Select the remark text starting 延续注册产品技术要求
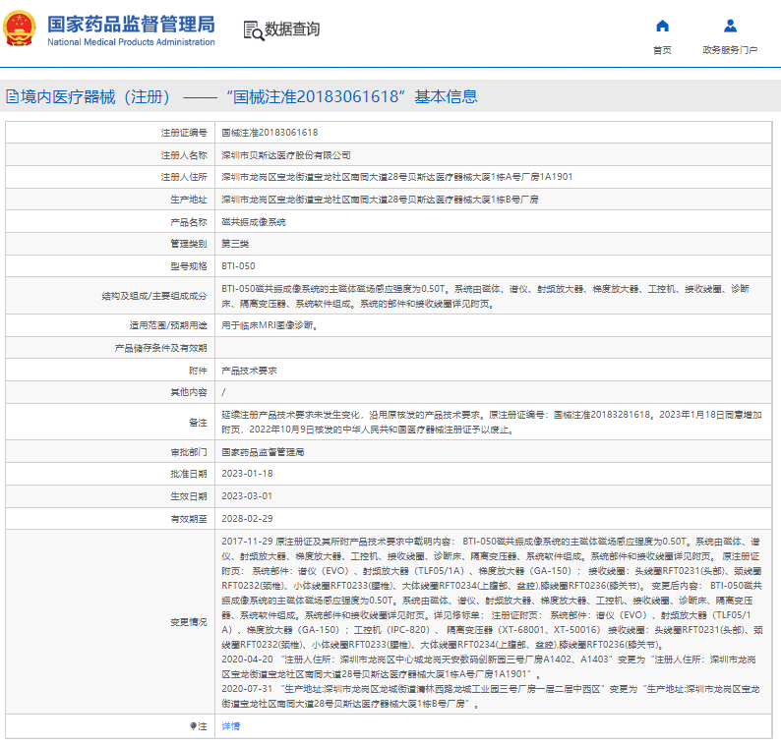The width and height of the screenshot is (781, 746). pyautogui.click(x=492, y=422)
